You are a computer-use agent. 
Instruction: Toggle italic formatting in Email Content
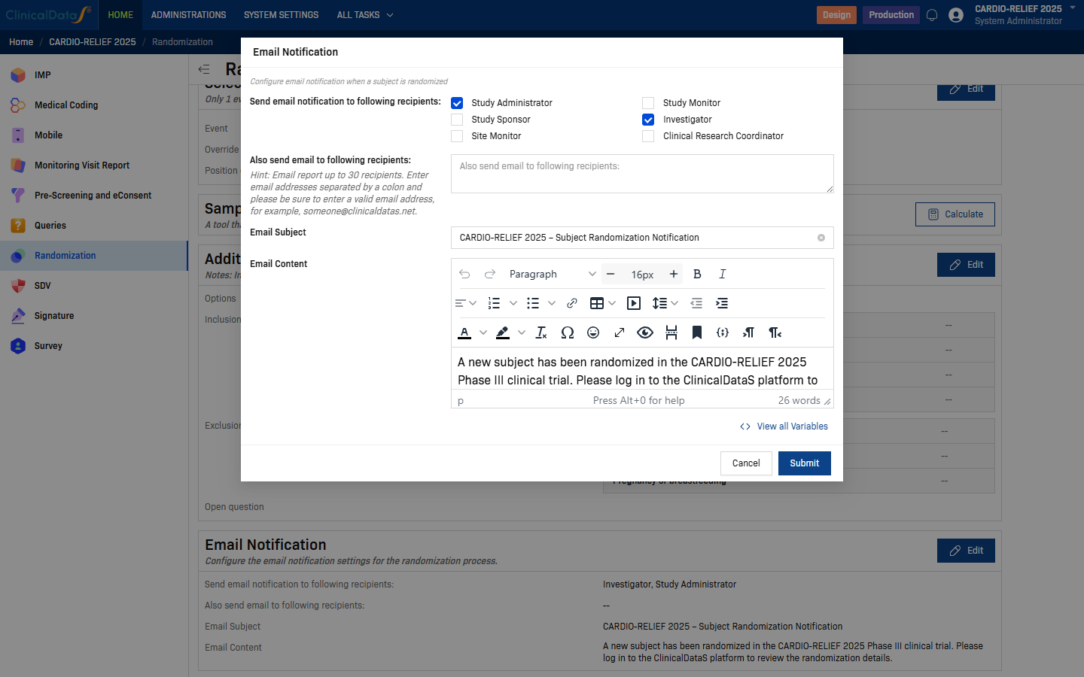tap(723, 275)
